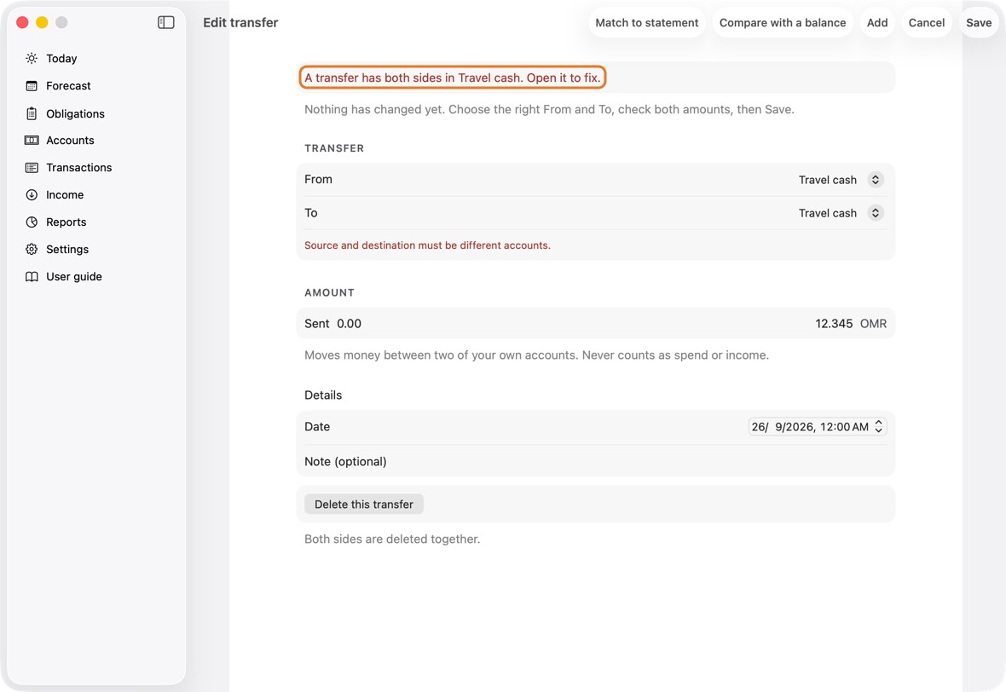Save the transfer changes
Viewport: 1006px width, 692px height.
tap(979, 22)
